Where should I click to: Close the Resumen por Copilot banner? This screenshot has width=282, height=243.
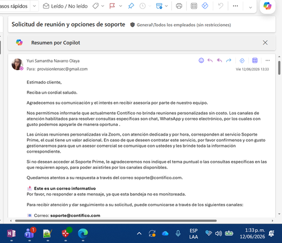click(265, 42)
